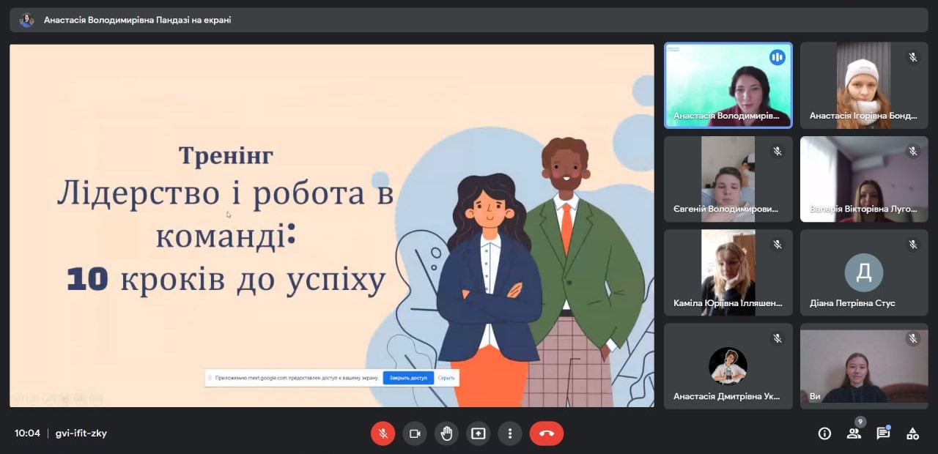
Task: Click the clock time 10:04
Action: point(27,433)
